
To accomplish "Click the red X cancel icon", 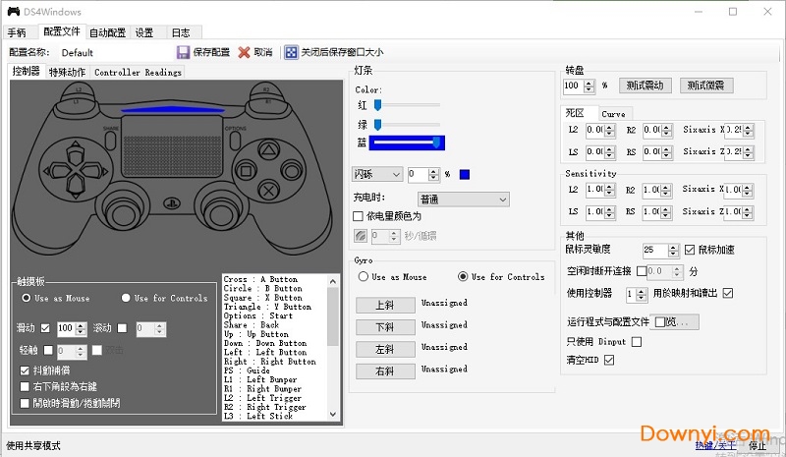I will [244, 52].
